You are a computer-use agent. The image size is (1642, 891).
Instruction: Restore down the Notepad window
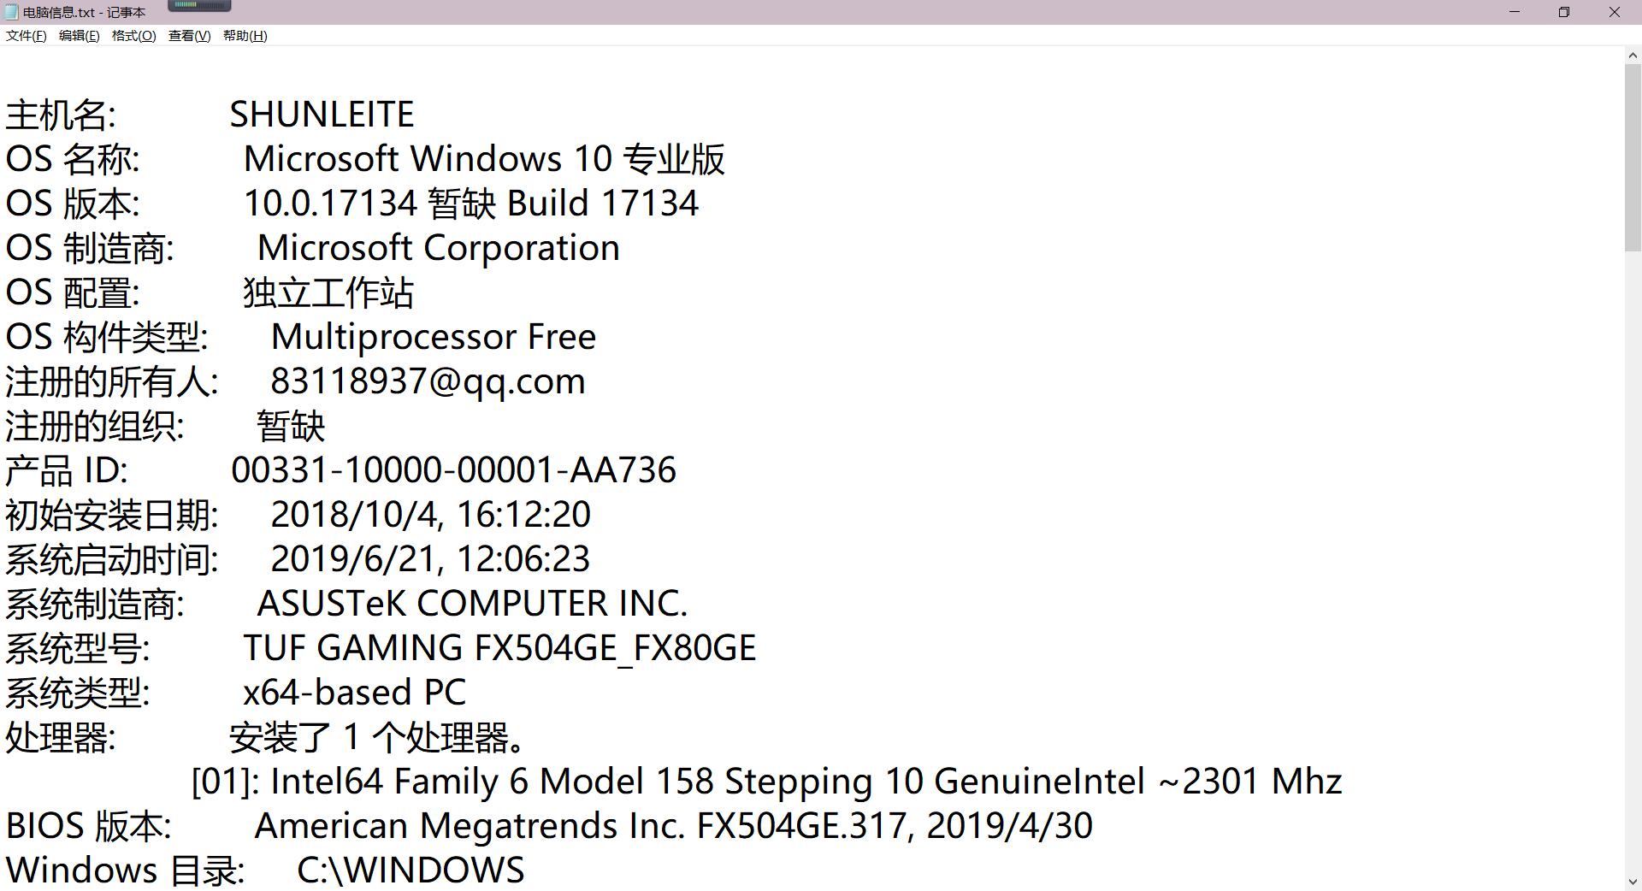(x=1564, y=12)
